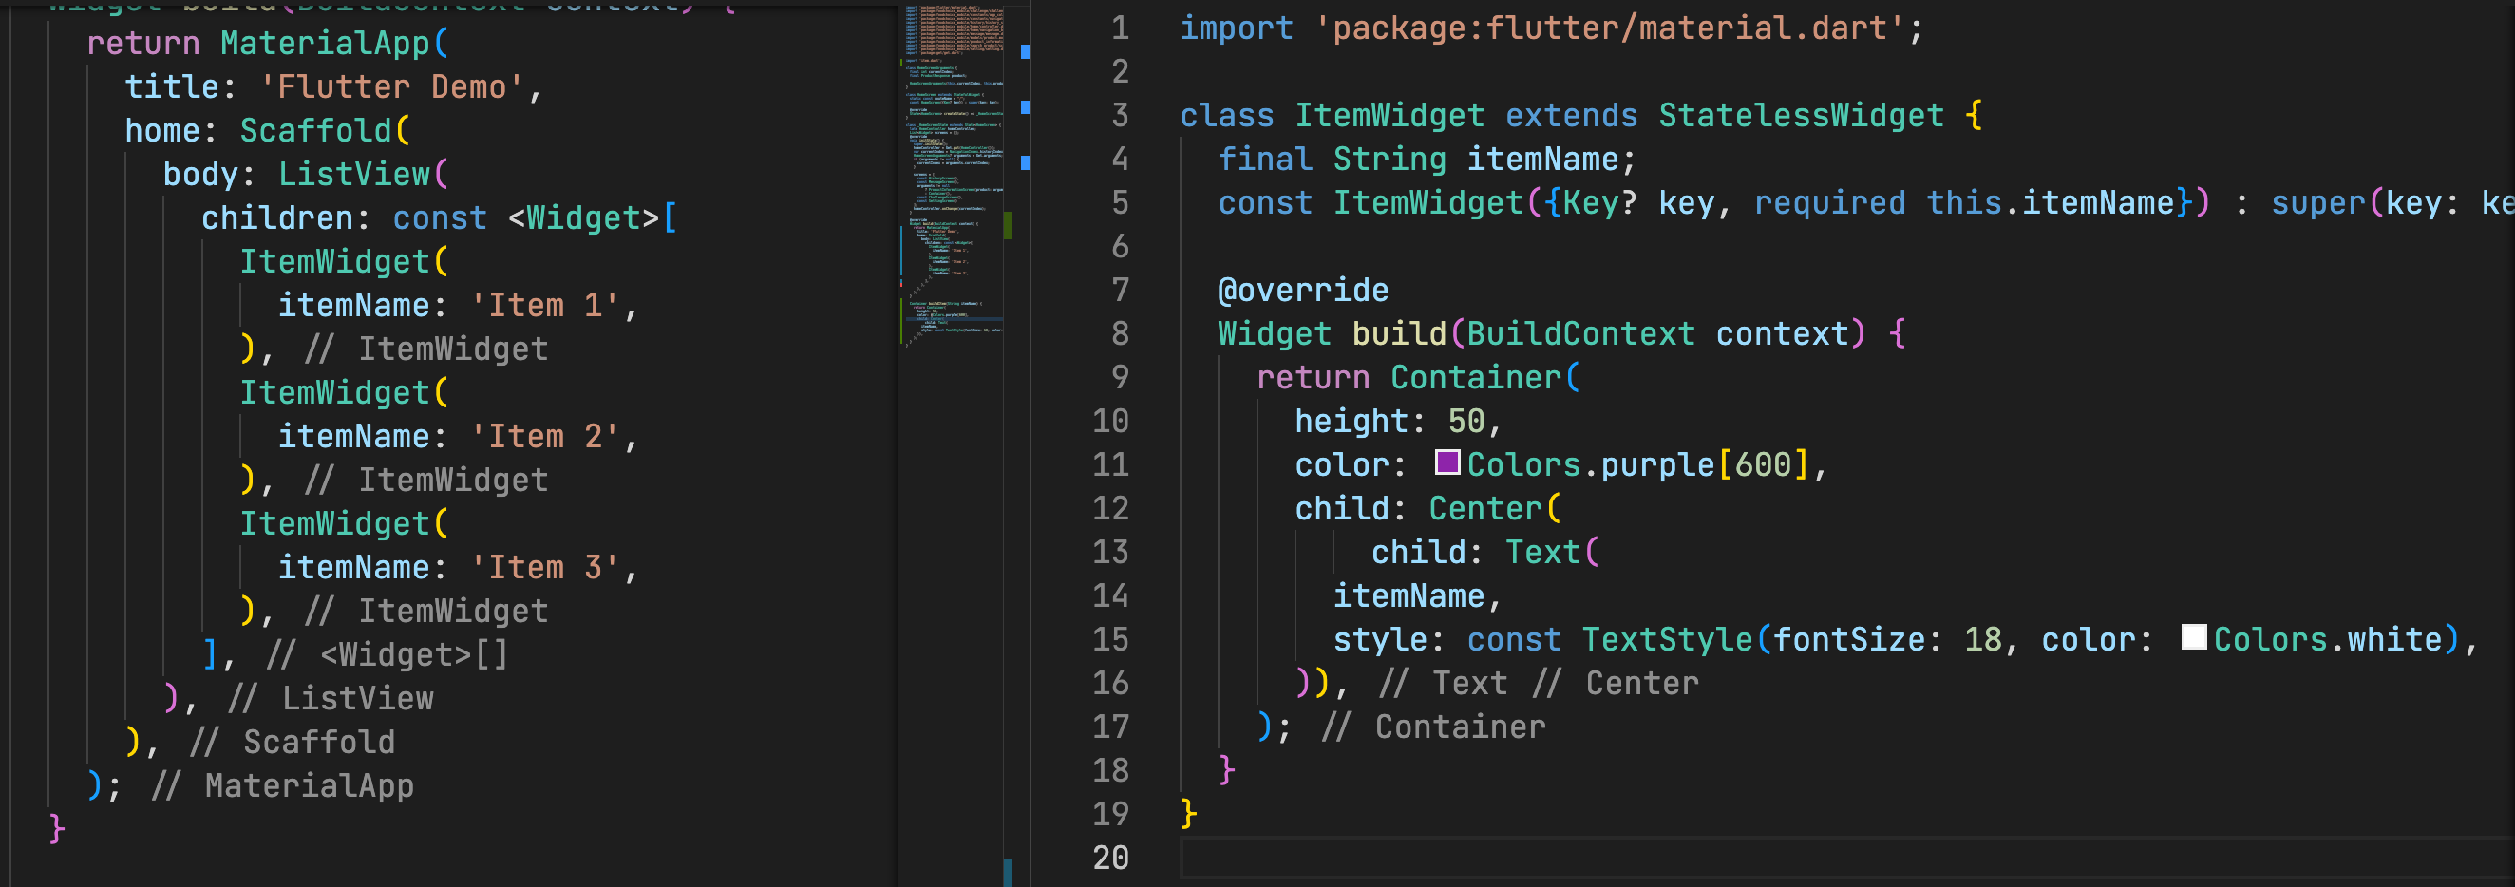
Task: Click the @override annotation
Action: pyautogui.click(x=1302, y=290)
